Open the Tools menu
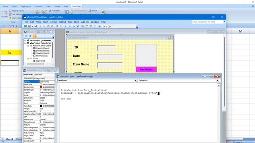255x143 pixels. click(x=76, y=22)
